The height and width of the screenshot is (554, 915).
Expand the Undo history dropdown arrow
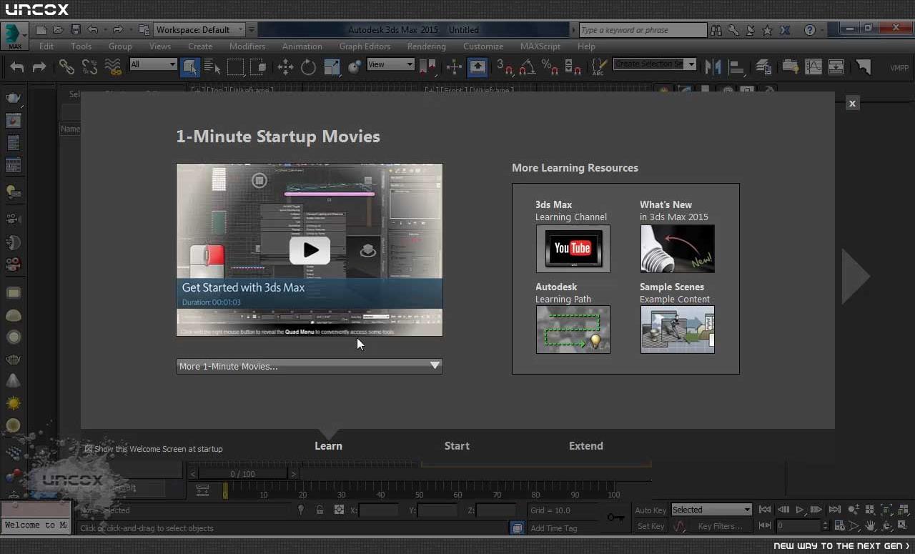click(105, 30)
